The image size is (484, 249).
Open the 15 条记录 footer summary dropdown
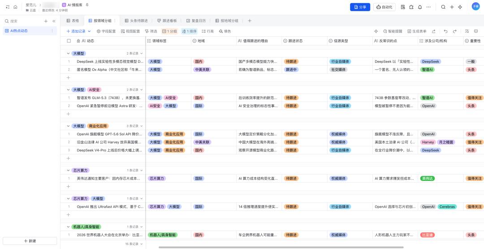(134, 244)
